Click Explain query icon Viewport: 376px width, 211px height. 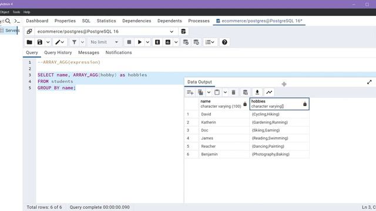tap(157, 42)
